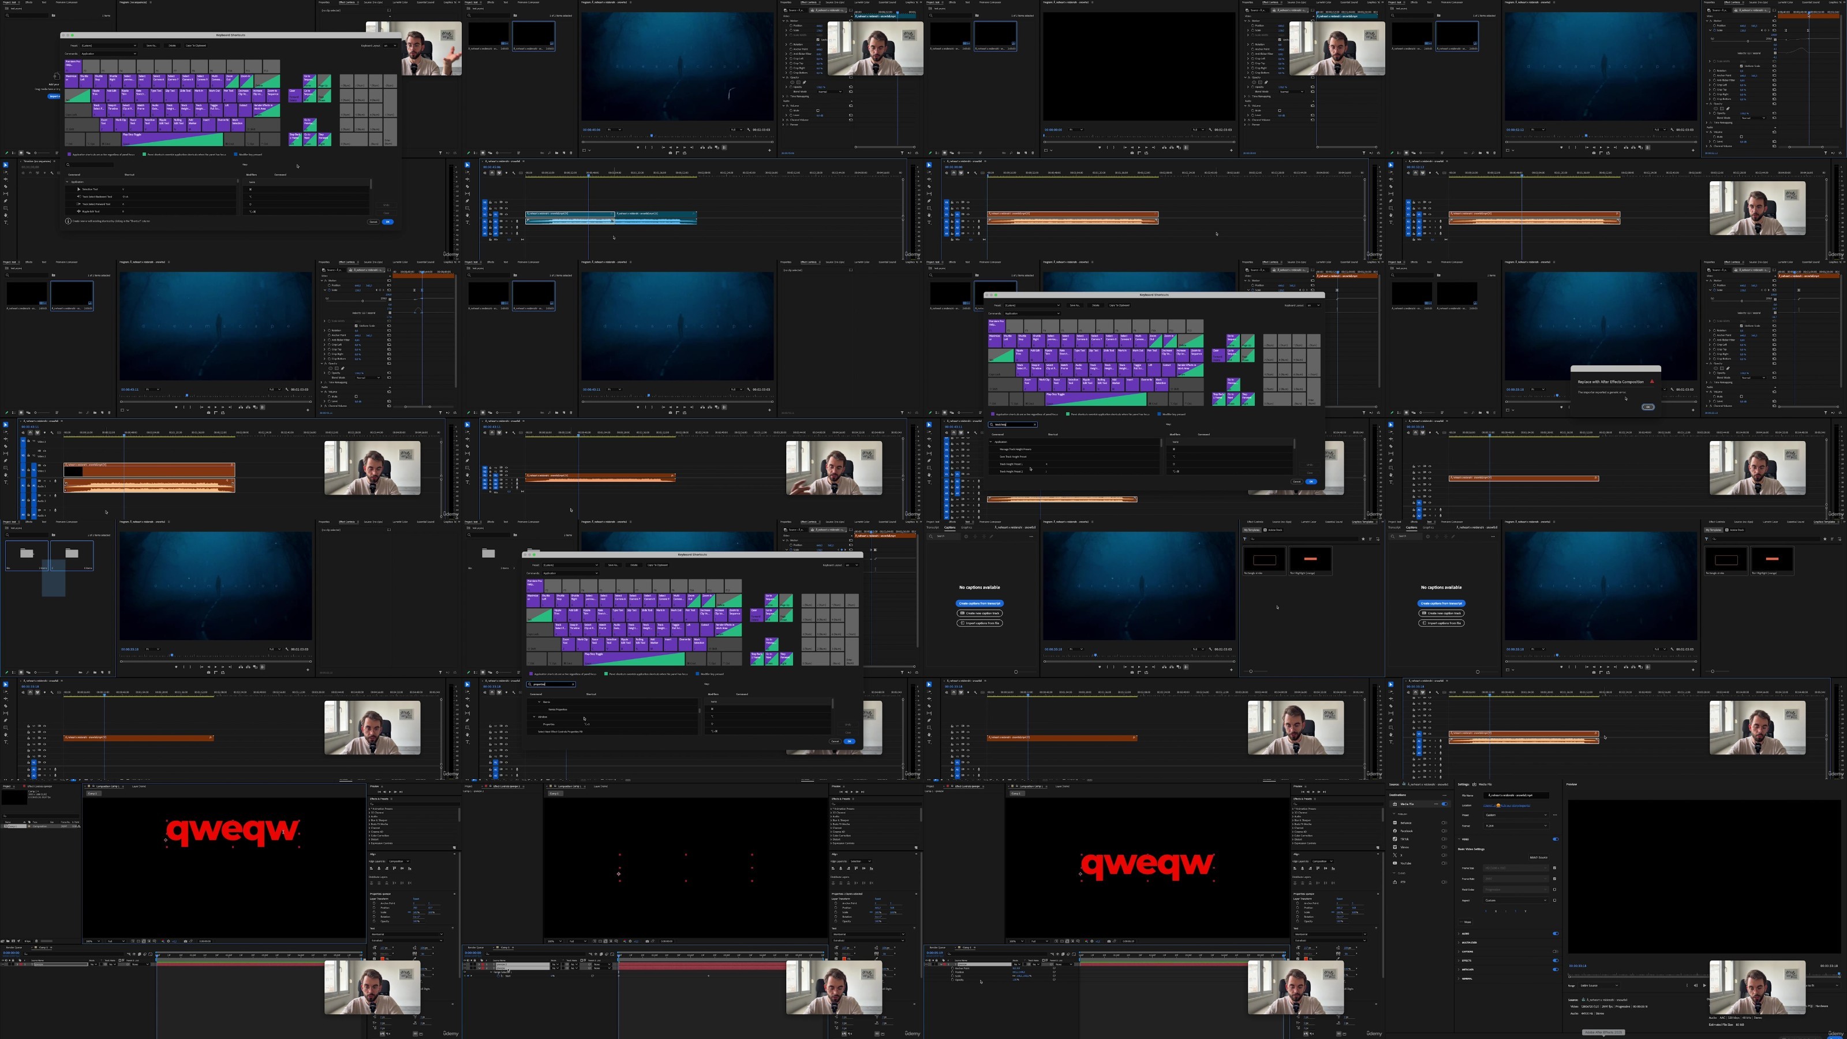
Task: Toggle YouTube publishing on
Action: point(1444,864)
